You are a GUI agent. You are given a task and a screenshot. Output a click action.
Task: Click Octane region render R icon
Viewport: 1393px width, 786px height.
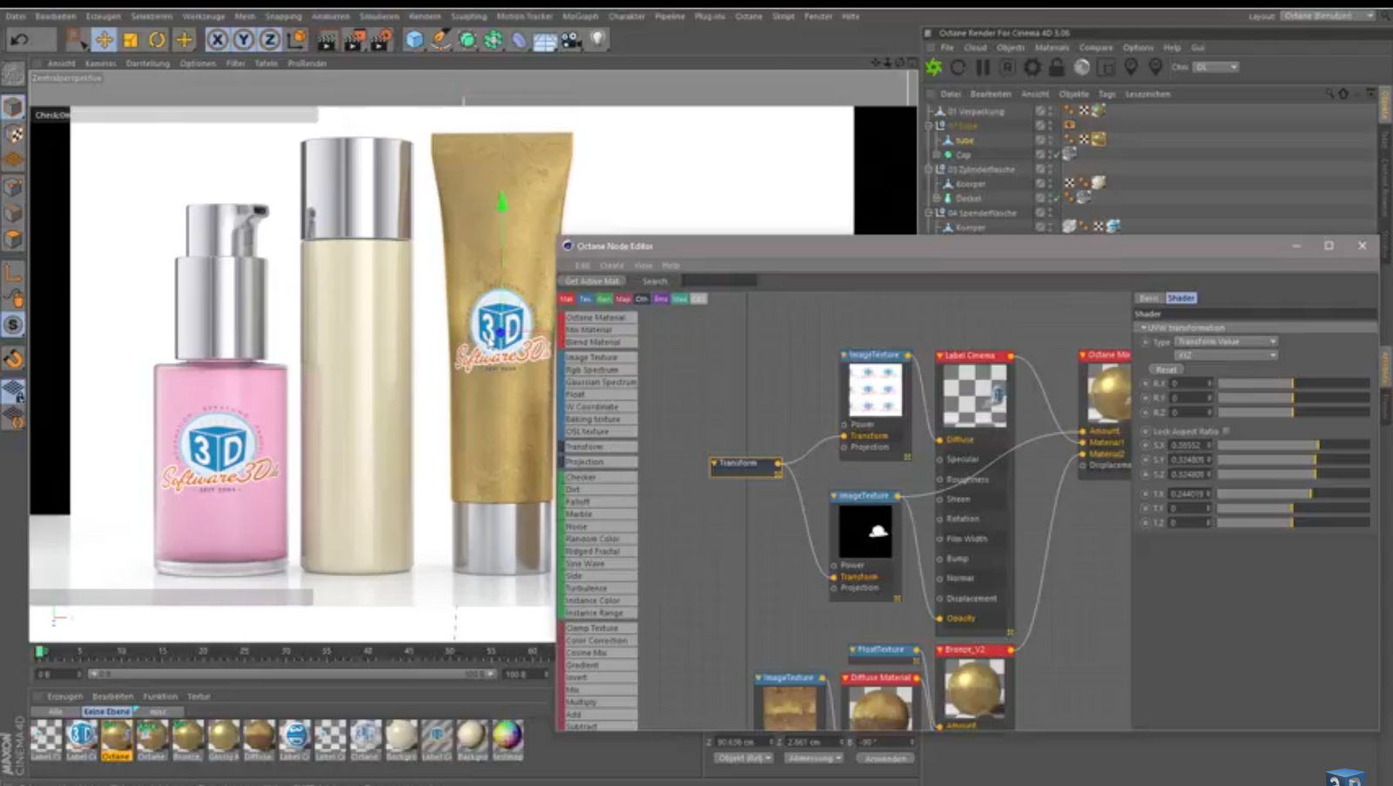point(1007,68)
